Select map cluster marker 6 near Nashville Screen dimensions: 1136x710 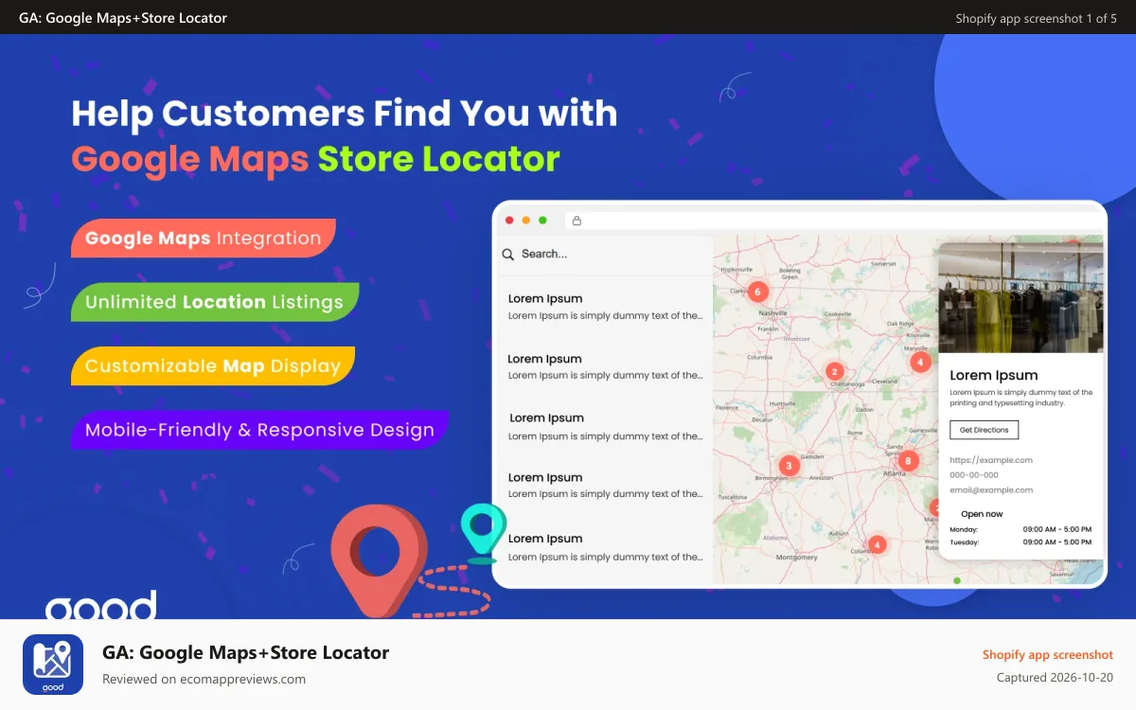click(x=756, y=292)
